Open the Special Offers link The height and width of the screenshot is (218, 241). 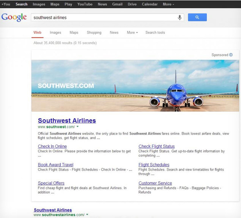coord(51,183)
